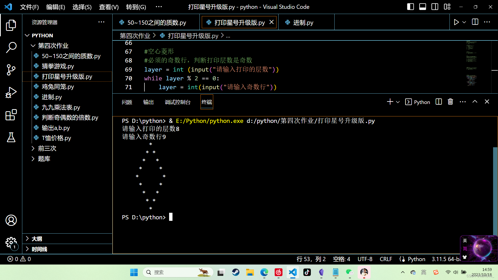Viewport: 498px width, 280px height.
Task: Close the terminal panel
Action: (x=487, y=102)
